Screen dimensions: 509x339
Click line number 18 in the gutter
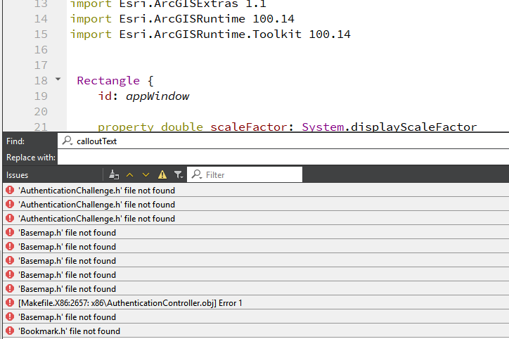[x=41, y=80]
